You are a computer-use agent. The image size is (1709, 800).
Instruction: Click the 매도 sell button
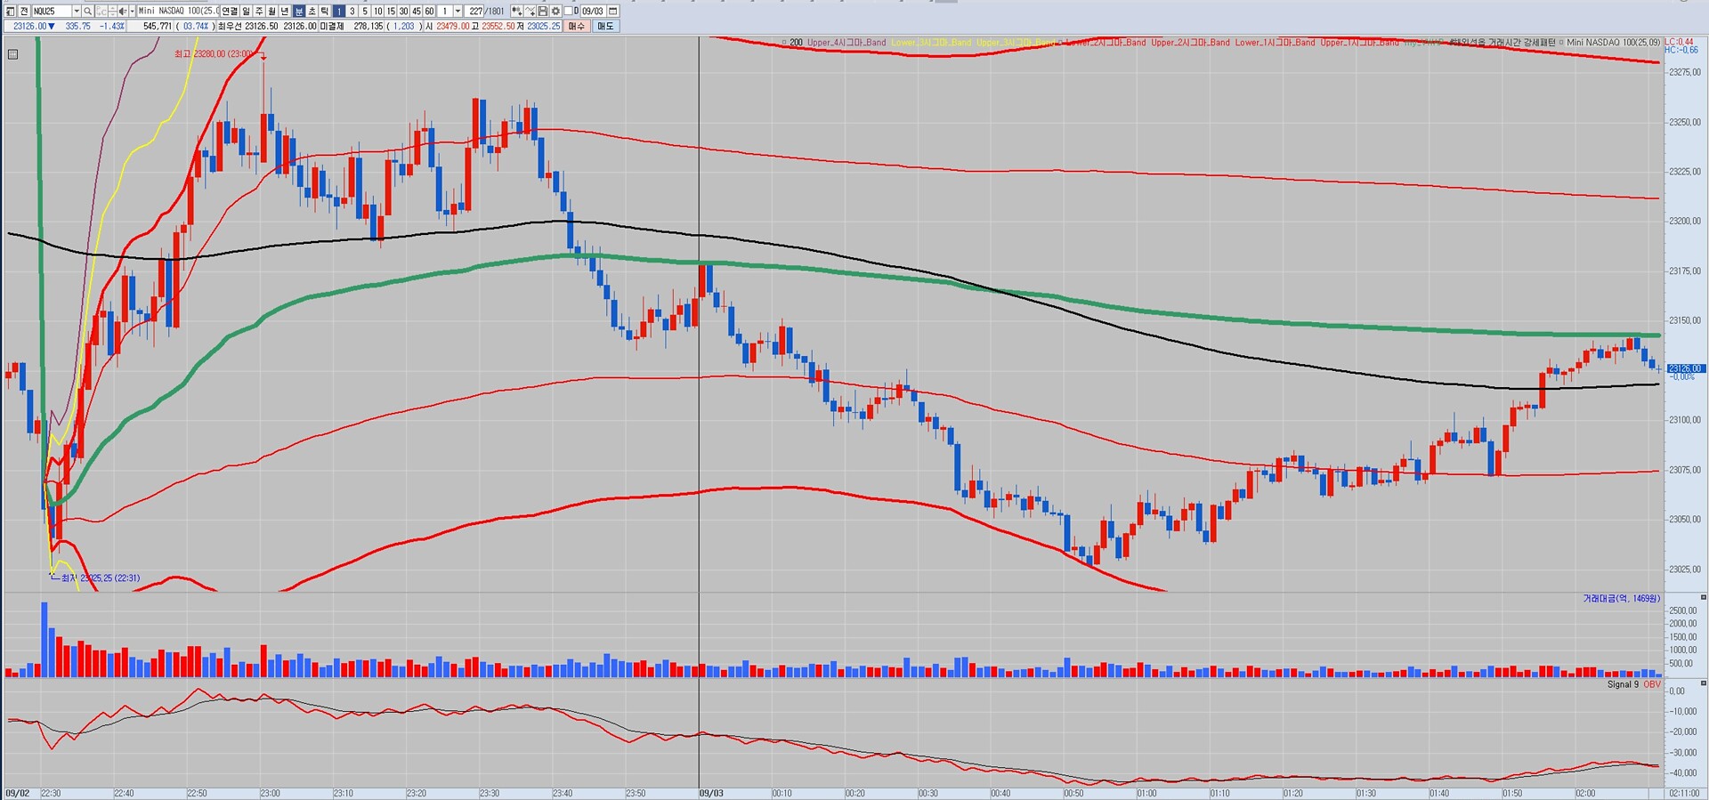pos(605,27)
